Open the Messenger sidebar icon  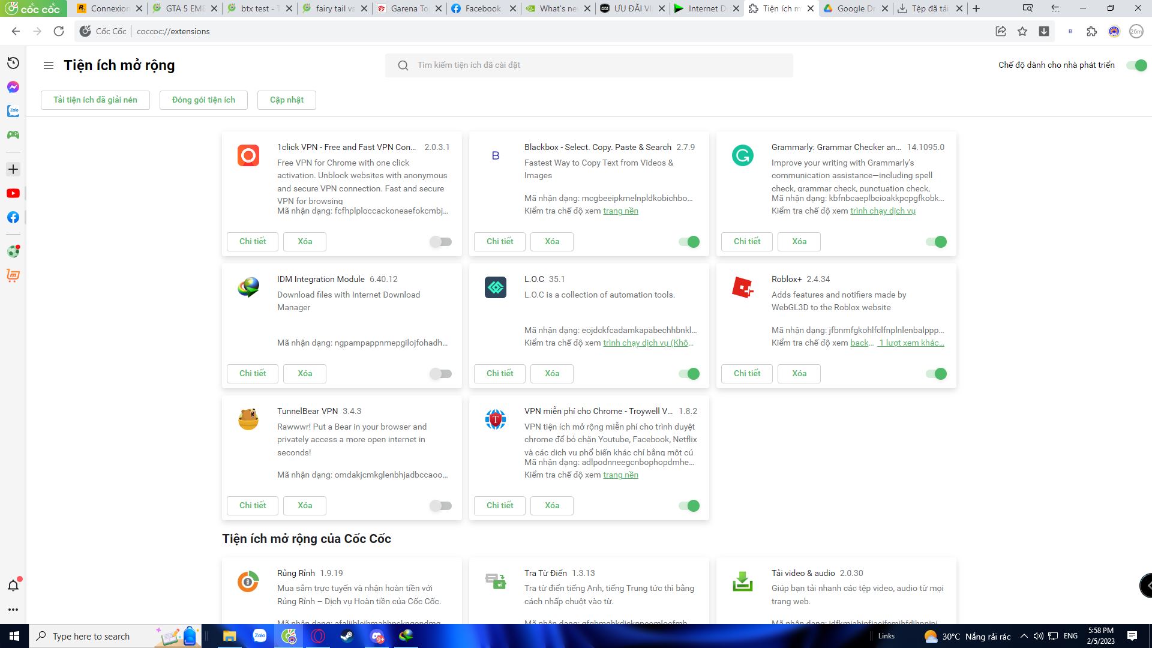[x=13, y=87]
